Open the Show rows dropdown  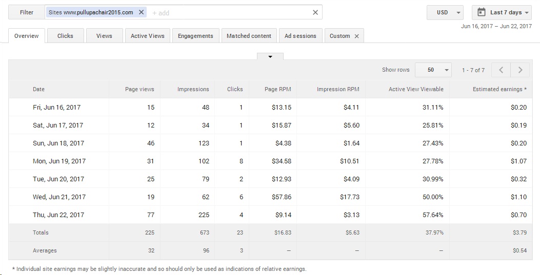[433, 70]
